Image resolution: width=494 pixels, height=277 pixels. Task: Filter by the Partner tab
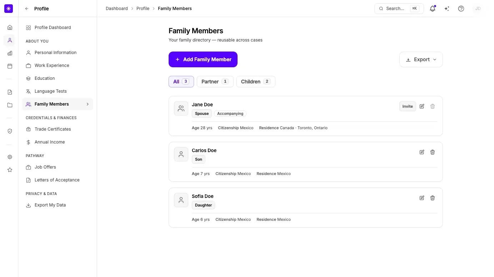pos(215,82)
